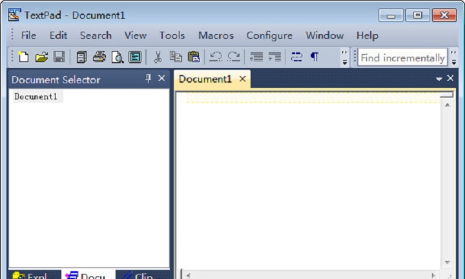Undo last action with undo arrow

click(216, 57)
